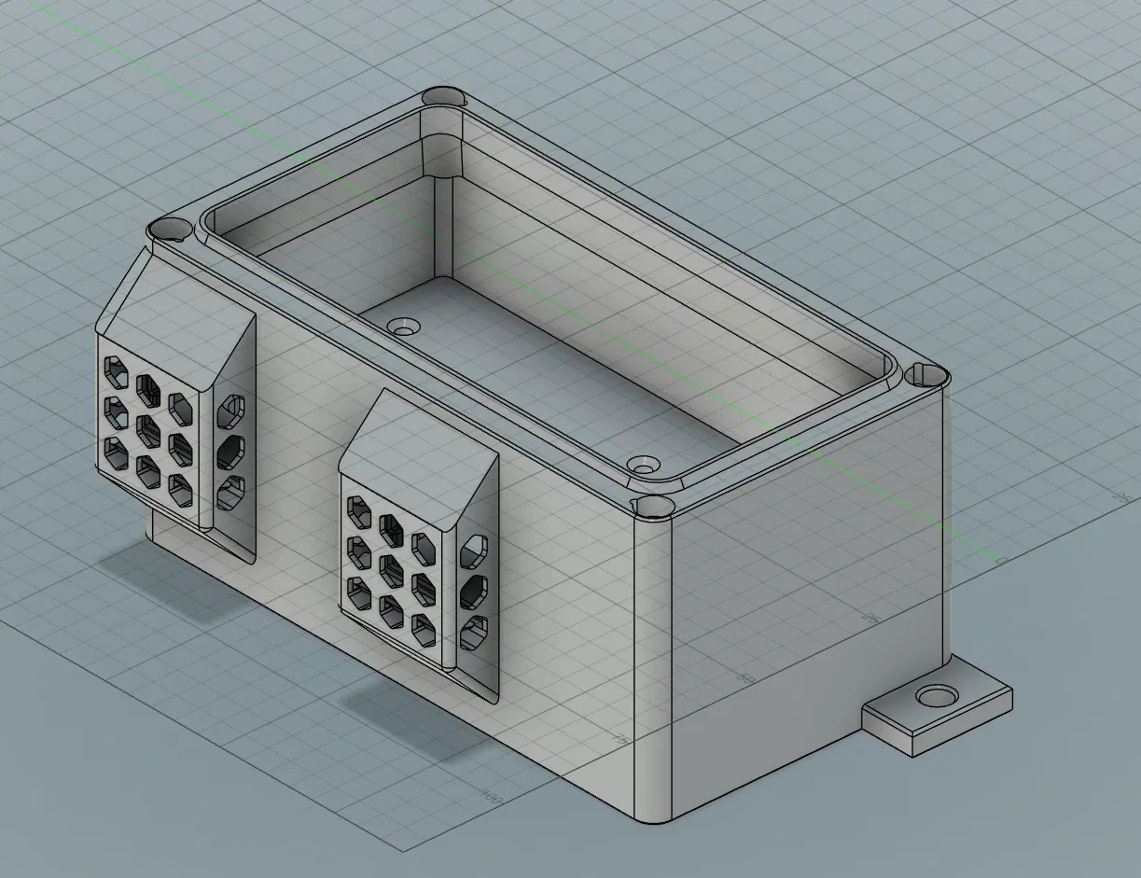Screen dimensions: 1141x878
Task: Click the grid label "100"
Action: coord(490,797)
